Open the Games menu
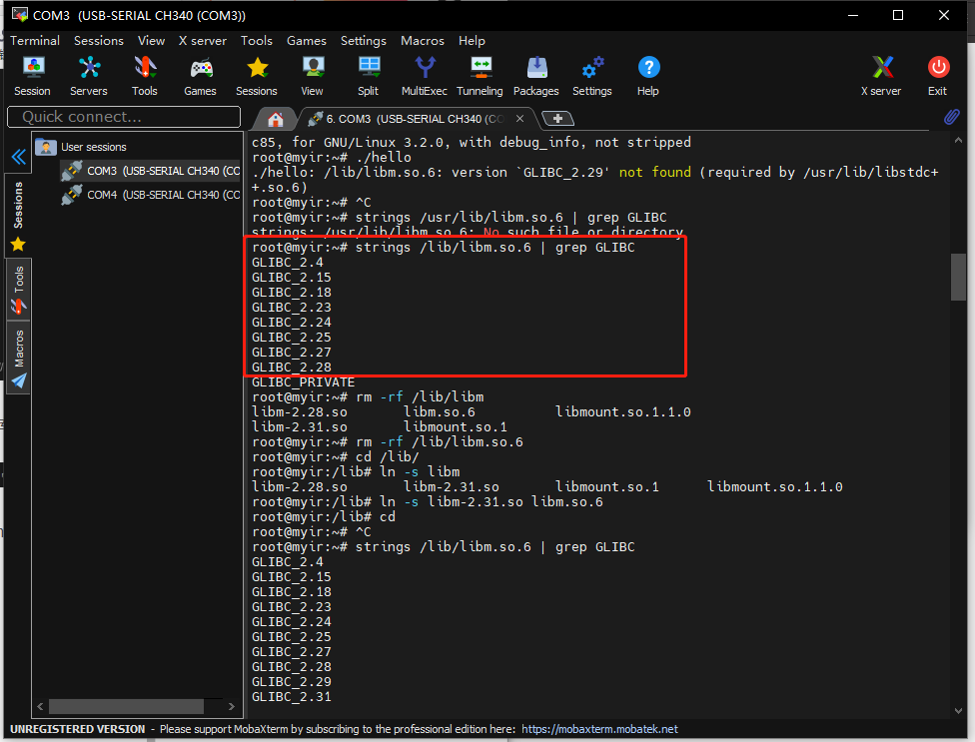This screenshot has width=975, height=742. (x=307, y=40)
